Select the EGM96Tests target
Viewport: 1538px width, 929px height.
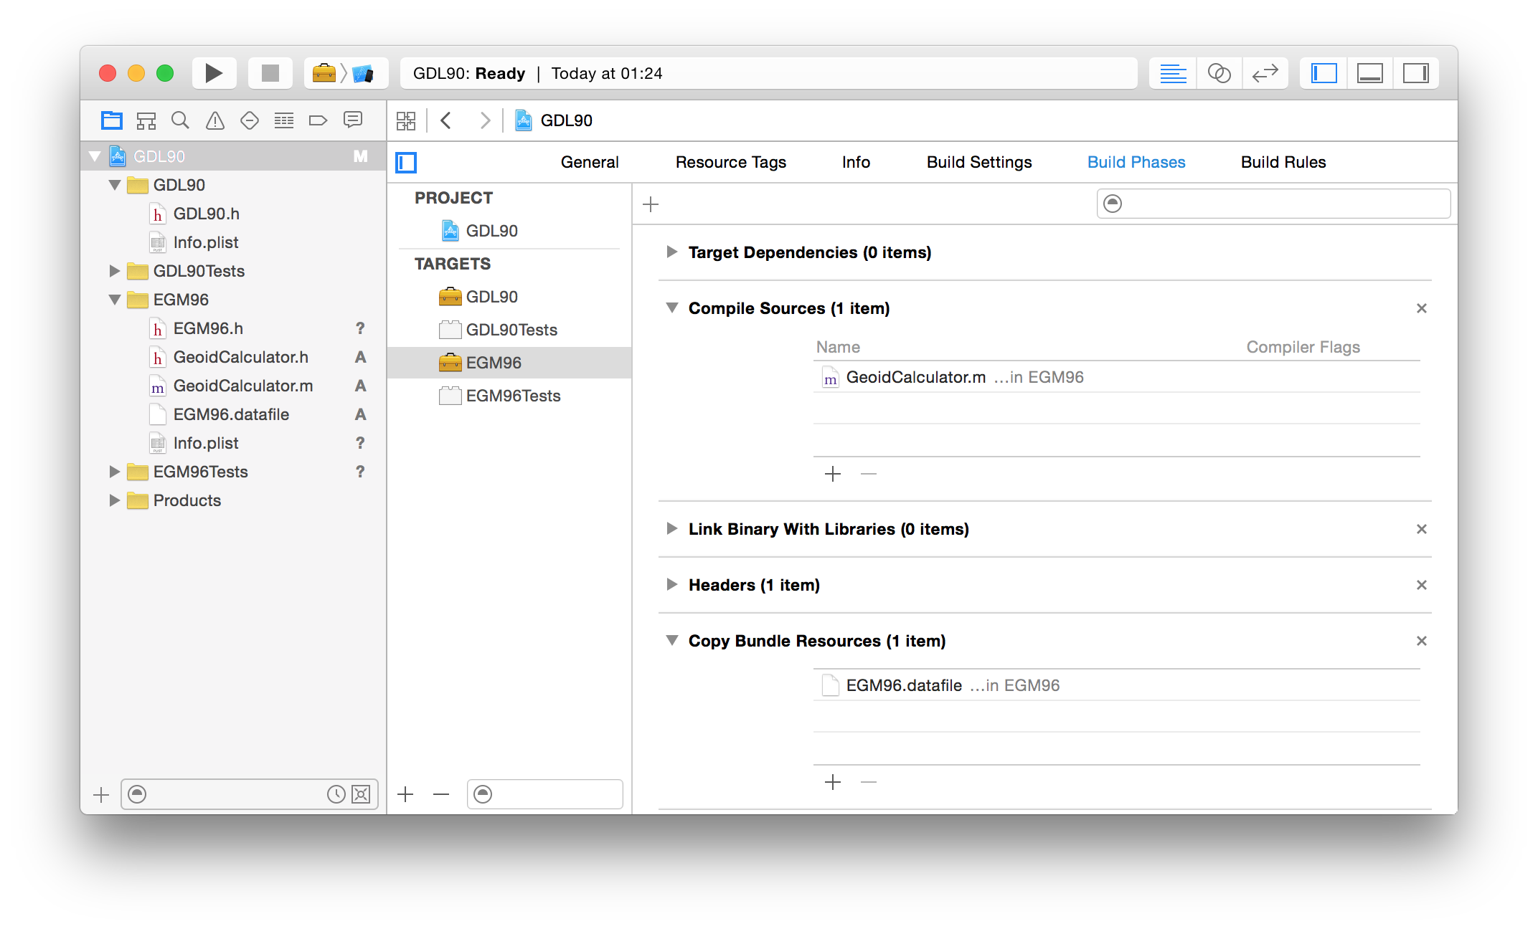point(512,396)
